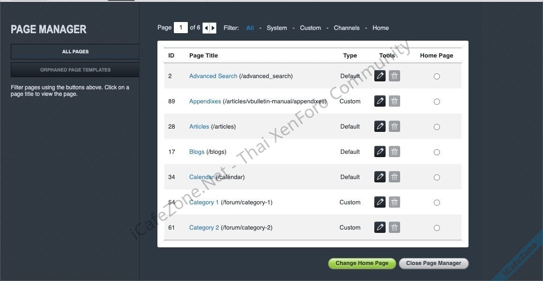Open the editor for the Calendar page
543x281 pixels.
tap(380, 177)
